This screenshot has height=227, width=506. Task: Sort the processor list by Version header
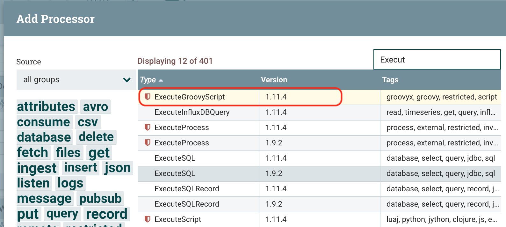tap(274, 80)
